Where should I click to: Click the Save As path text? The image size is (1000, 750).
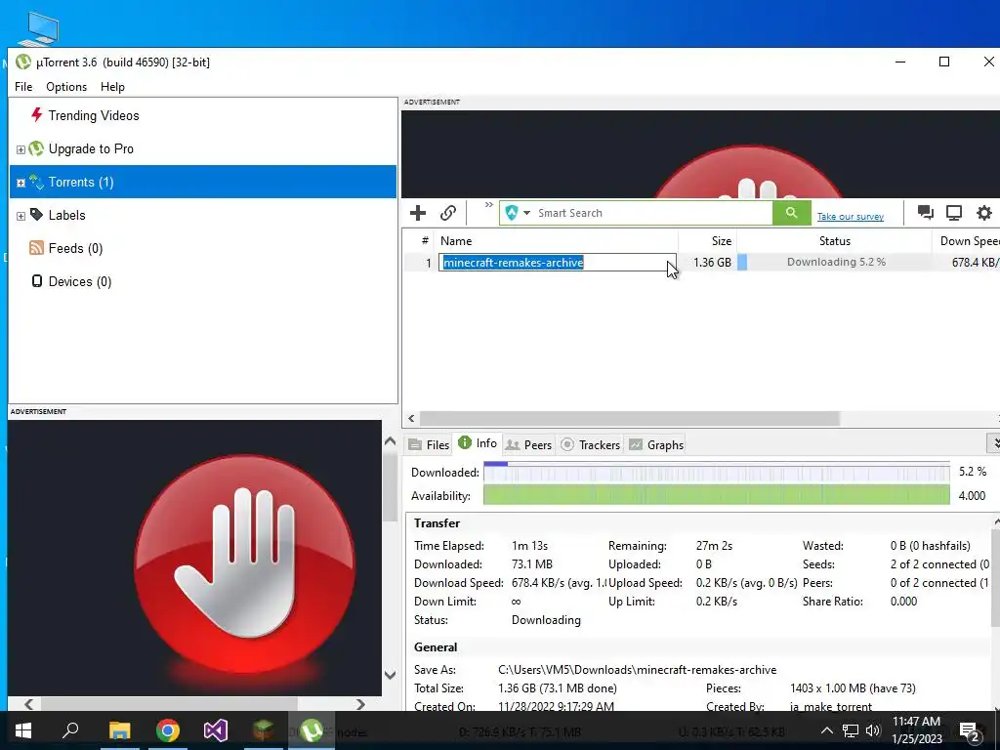point(637,670)
